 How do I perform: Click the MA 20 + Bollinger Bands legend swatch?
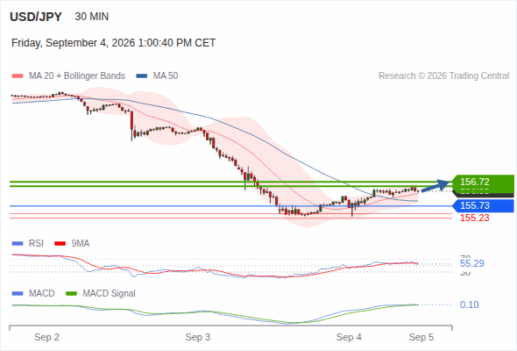[x=18, y=76]
